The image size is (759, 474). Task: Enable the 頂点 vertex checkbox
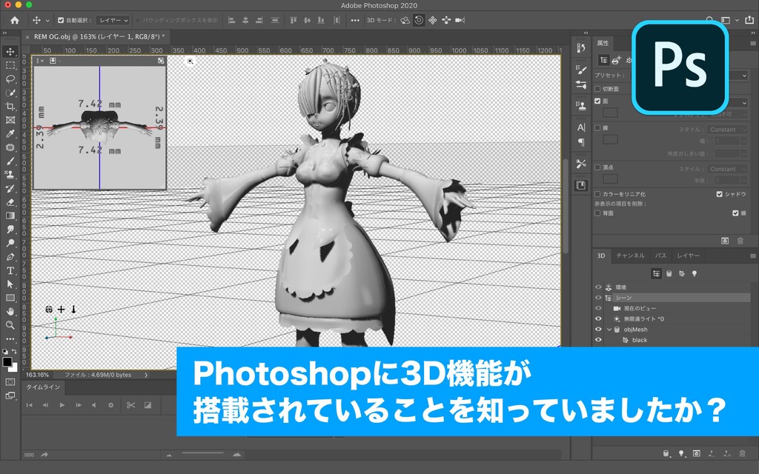(x=597, y=167)
